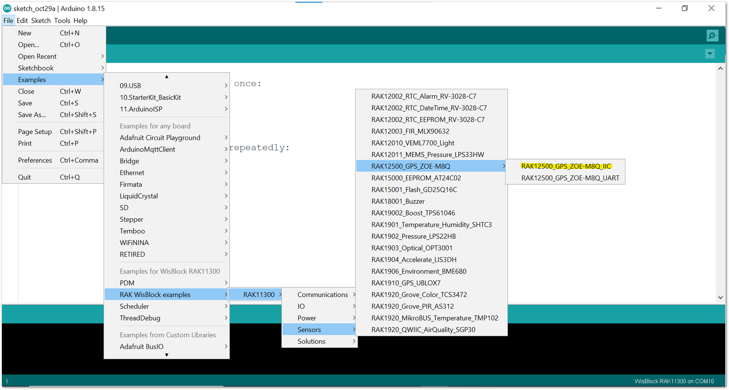Open Adafruit BusIO examples submenu
This screenshot has width=729, height=390.
click(167, 347)
